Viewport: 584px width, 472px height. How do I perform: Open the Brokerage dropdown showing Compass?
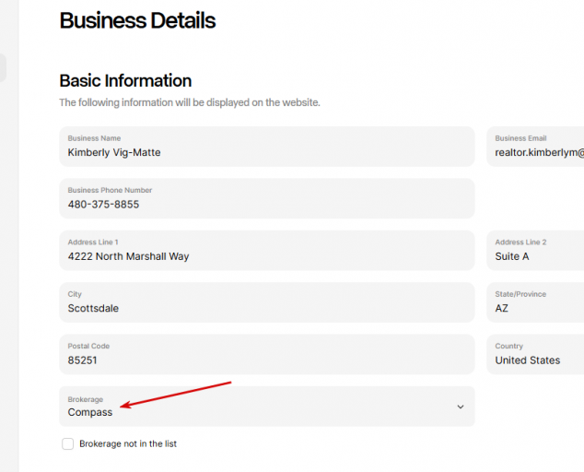[266, 407]
